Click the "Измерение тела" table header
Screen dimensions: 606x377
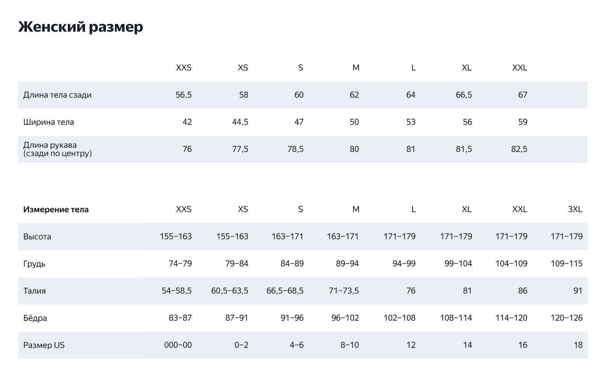click(x=56, y=210)
